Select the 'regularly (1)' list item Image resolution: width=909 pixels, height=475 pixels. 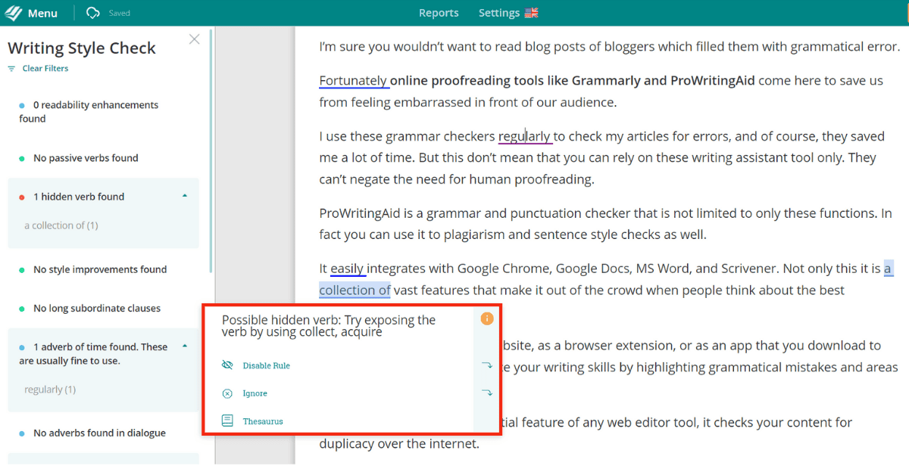pyautogui.click(x=50, y=390)
